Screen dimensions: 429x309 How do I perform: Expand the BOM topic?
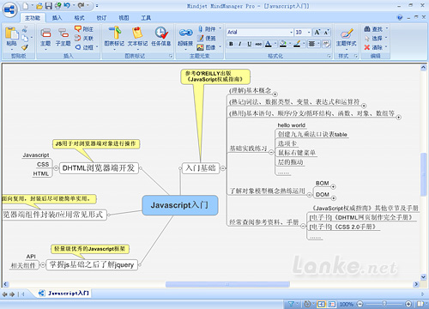coord(333,187)
